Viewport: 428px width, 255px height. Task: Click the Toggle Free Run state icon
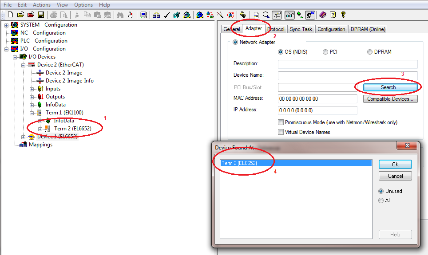(231, 15)
